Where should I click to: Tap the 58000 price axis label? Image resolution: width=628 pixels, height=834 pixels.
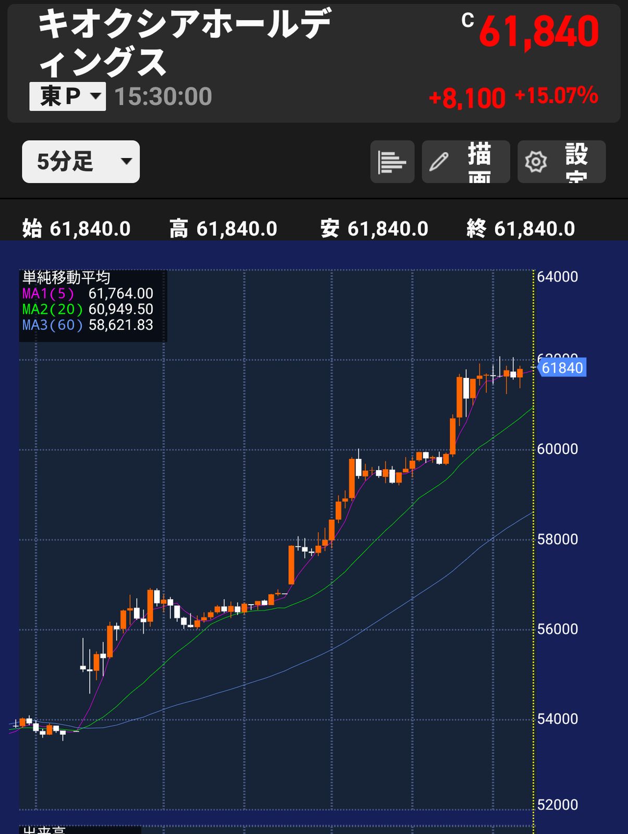coord(557,539)
